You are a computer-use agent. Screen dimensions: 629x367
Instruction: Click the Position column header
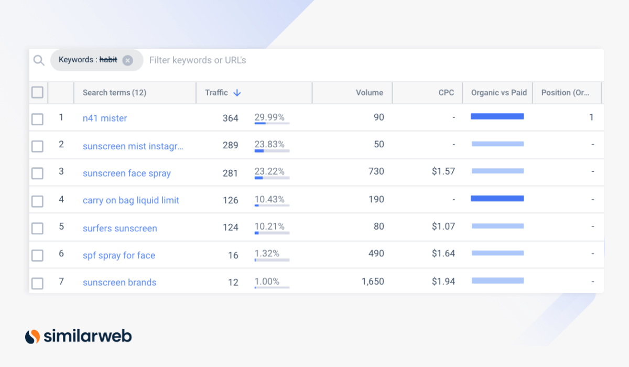[565, 93]
